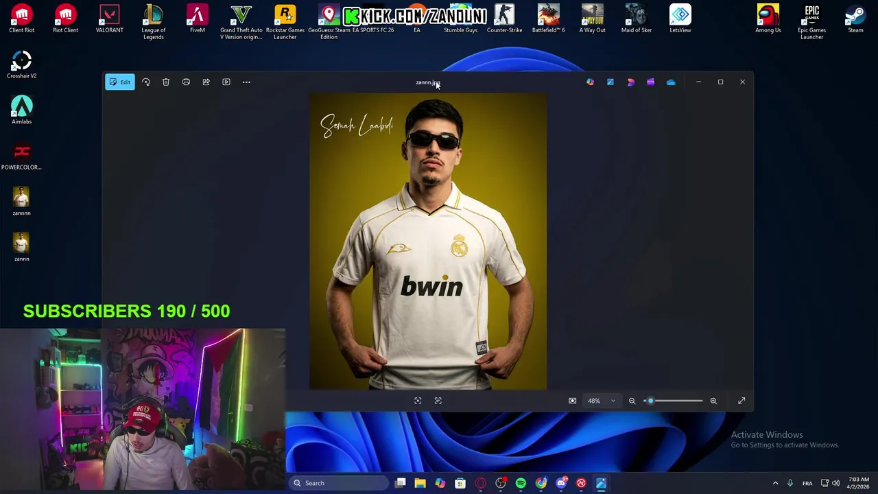Image resolution: width=878 pixels, height=494 pixels.
Task: Open Copilot from the taskbar
Action: [440, 483]
